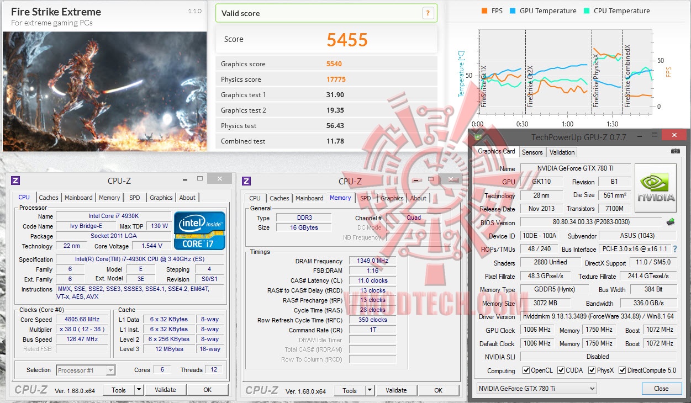The height and width of the screenshot is (403, 691).
Task: Select Graphics tab in right CPU-Z window
Action: (392, 198)
